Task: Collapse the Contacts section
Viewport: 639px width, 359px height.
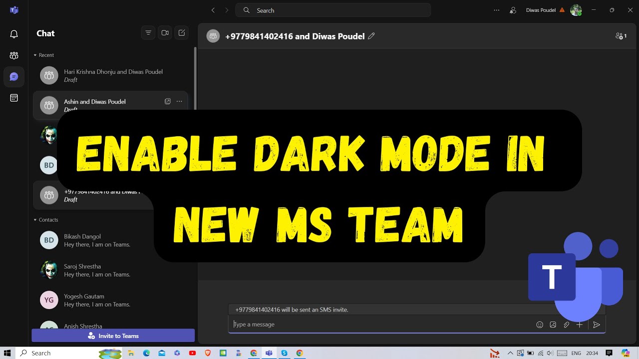Action: [x=35, y=220]
